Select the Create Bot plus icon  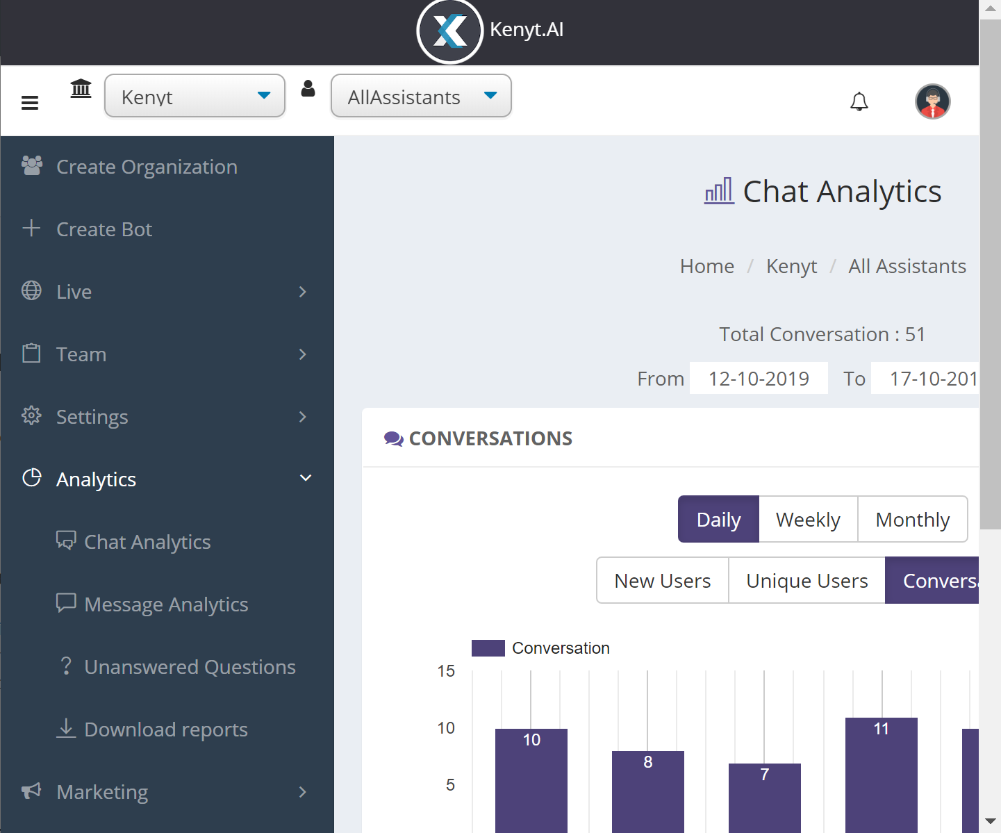31,228
